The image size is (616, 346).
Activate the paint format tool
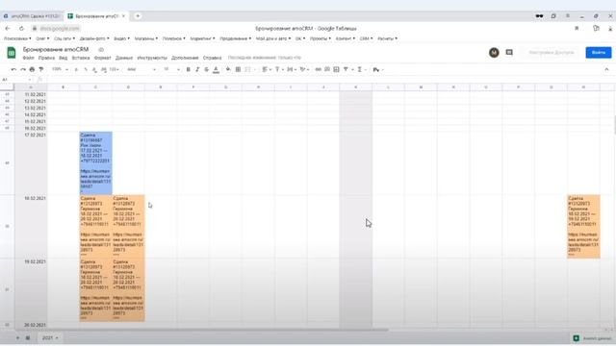(x=40, y=69)
